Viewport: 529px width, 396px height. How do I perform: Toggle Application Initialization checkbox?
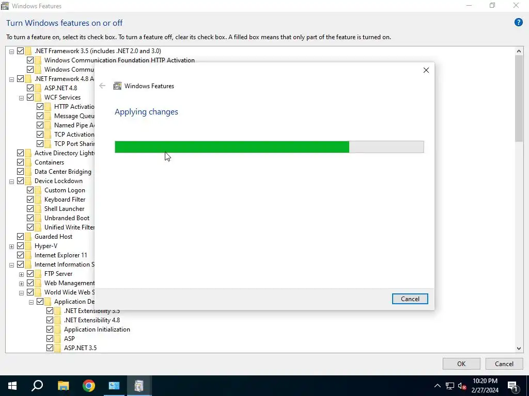pyautogui.click(x=50, y=329)
